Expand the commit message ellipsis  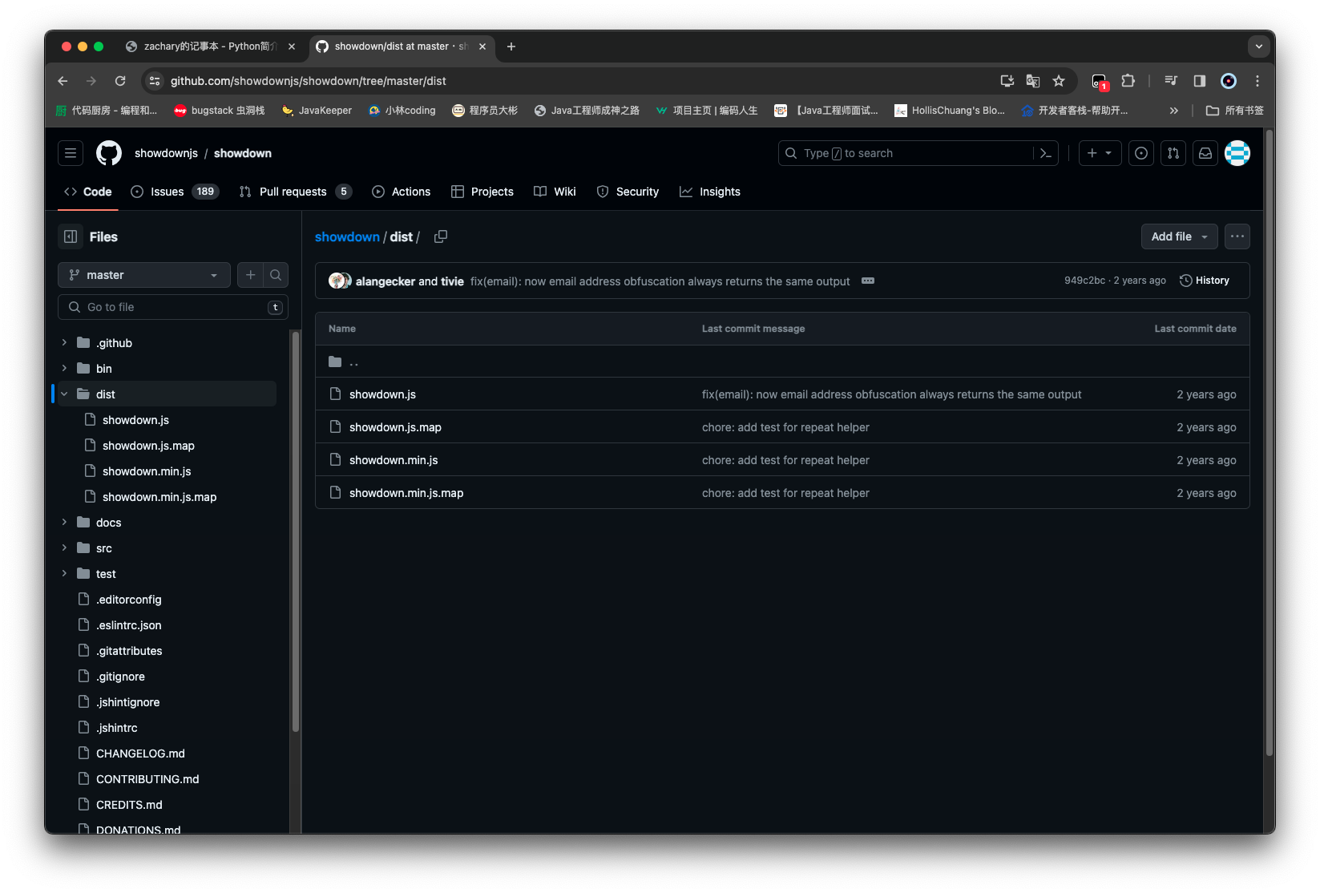tap(868, 281)
